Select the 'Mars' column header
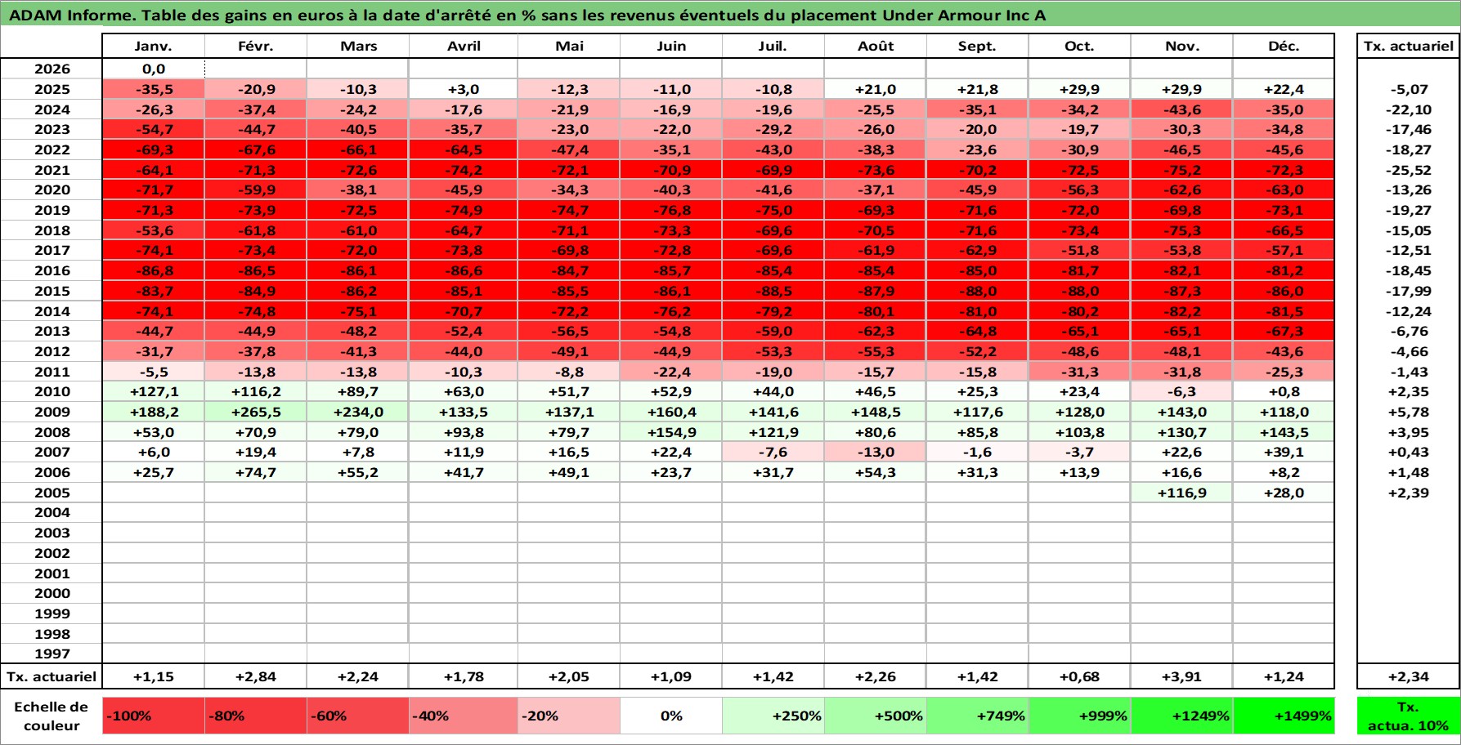This screenshot has width=1461, height=745. [x=358, y=46]
